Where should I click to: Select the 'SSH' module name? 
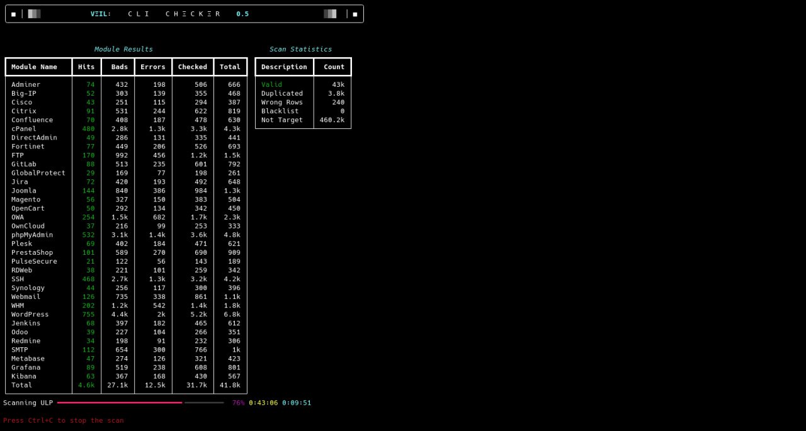18,278
